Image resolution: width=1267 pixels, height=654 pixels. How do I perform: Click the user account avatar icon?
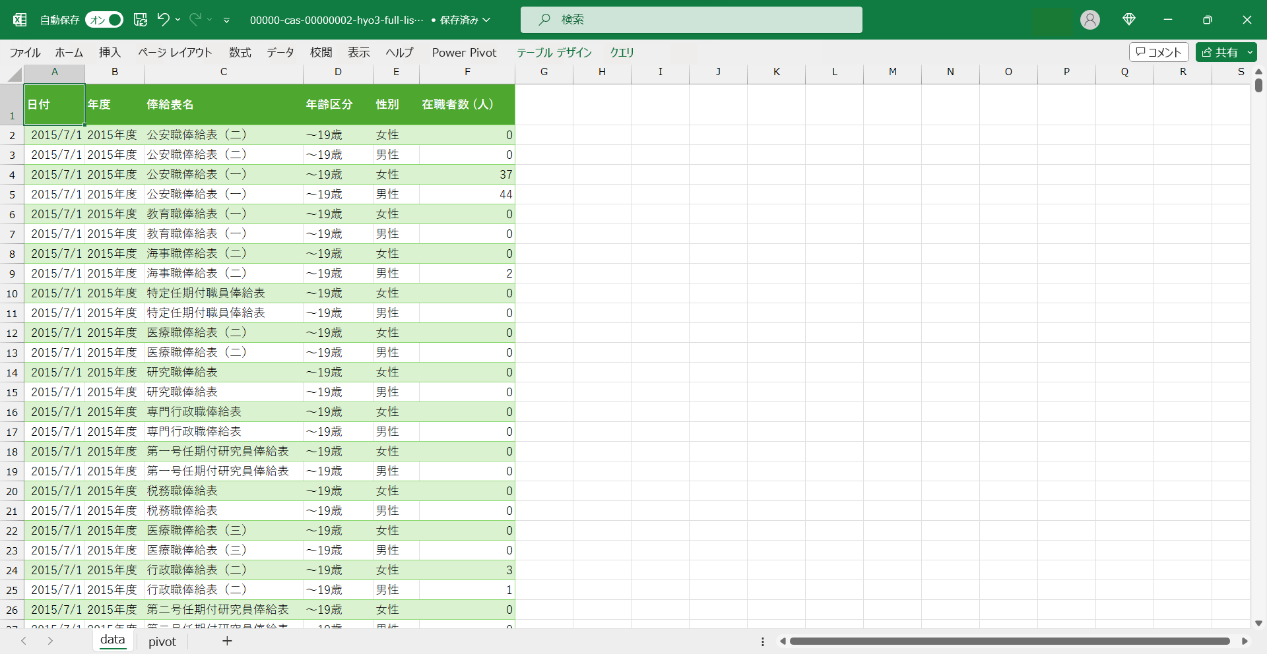[1089, 20]
